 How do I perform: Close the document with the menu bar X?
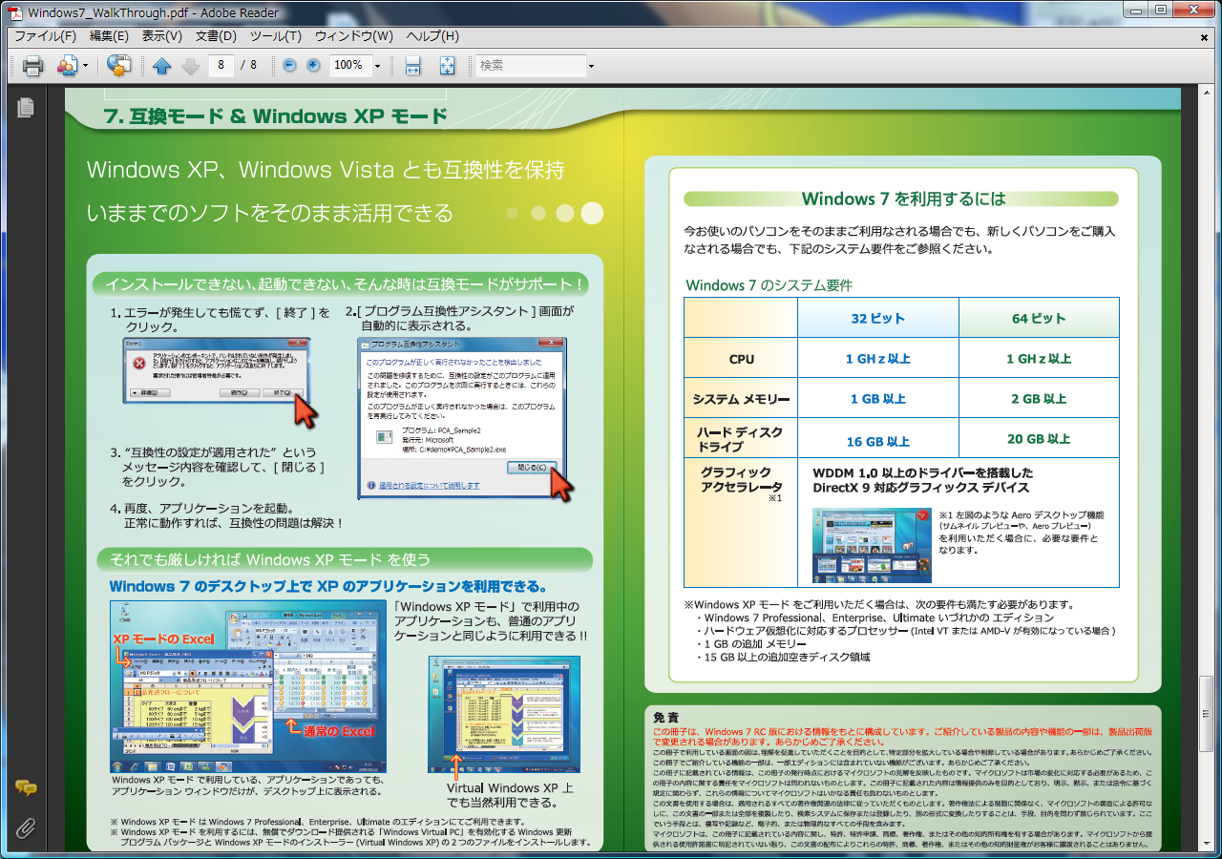(x=1204, y=36)
